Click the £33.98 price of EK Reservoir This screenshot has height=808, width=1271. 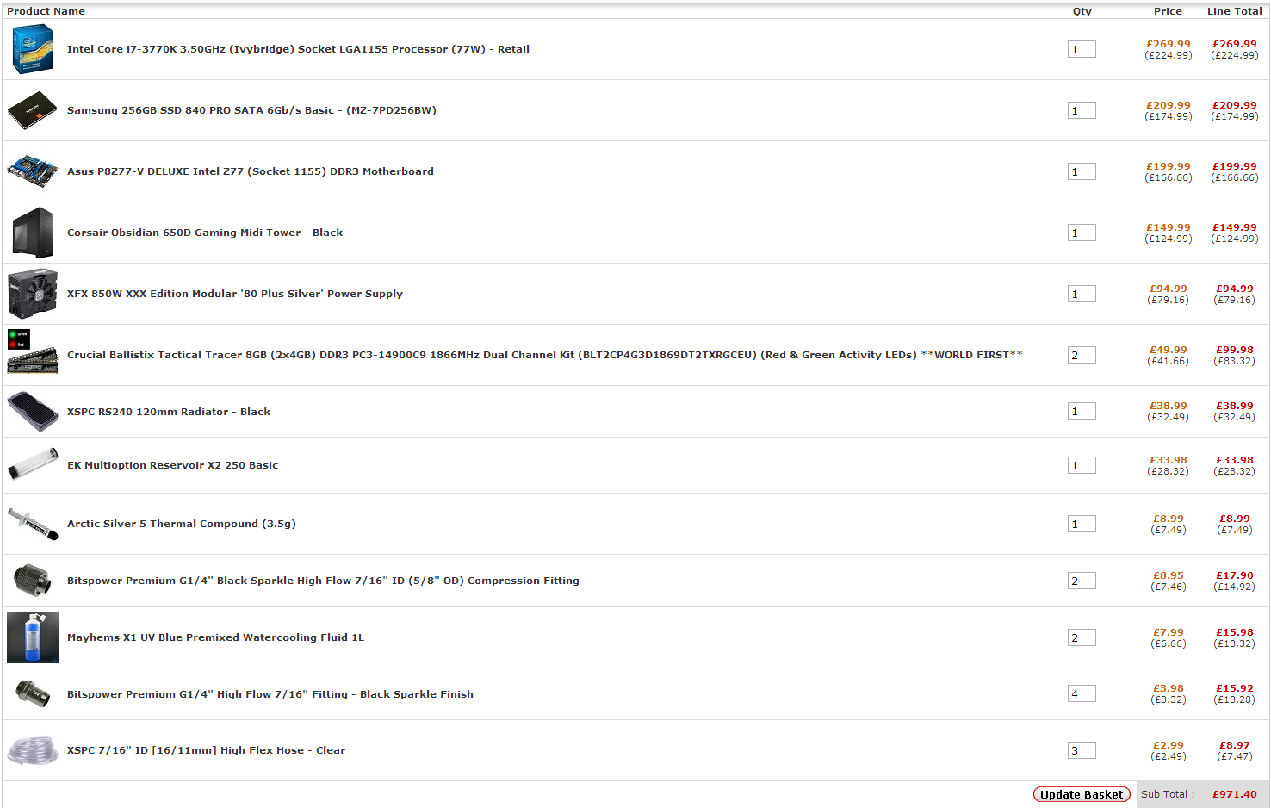point(1169,460)
